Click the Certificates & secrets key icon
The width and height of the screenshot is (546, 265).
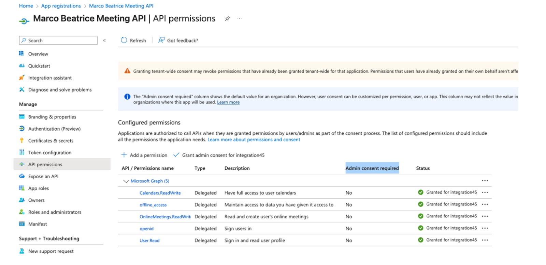[x=22, y=140]
